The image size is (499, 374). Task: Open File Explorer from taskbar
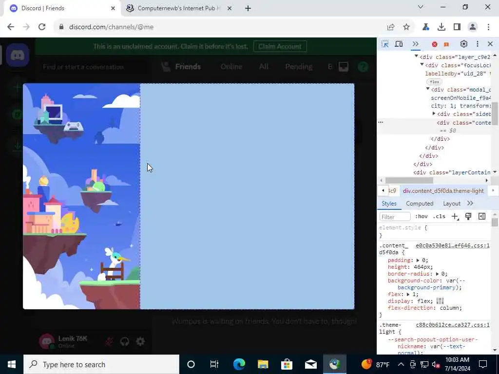[263, 364]
